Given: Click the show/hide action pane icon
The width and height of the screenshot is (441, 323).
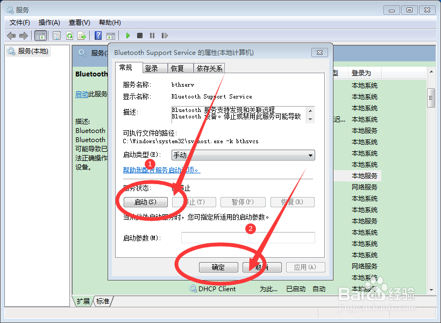Looking at the screenshot, I should click(x=111, y=36).
